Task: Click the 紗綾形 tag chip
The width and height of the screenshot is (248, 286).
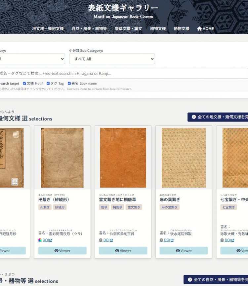Action: click(x=60, y=207)
